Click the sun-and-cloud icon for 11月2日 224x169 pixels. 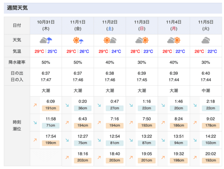tap(110, 40)
